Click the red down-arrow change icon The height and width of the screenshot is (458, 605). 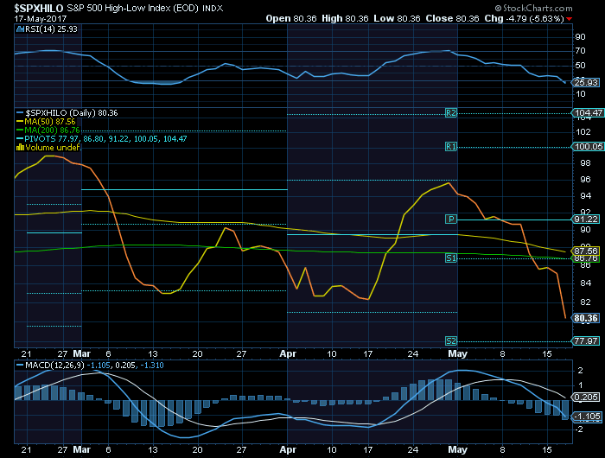pyautogui.click(x=569, y=19)
